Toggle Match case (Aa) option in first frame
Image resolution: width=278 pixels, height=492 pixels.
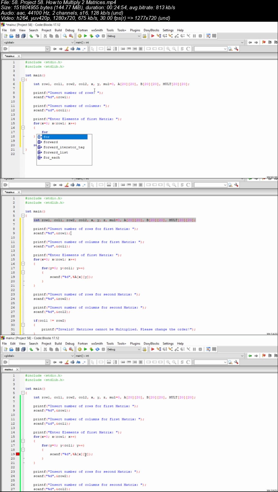(78, 49)
